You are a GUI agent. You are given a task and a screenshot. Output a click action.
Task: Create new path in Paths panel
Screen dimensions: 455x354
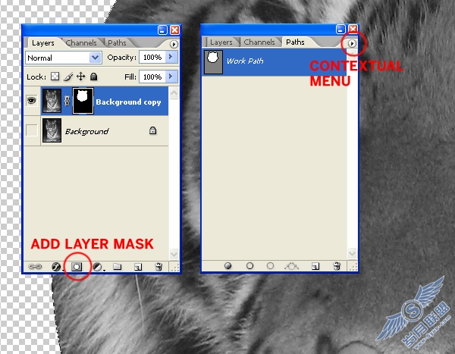click(x=315, y=266)
